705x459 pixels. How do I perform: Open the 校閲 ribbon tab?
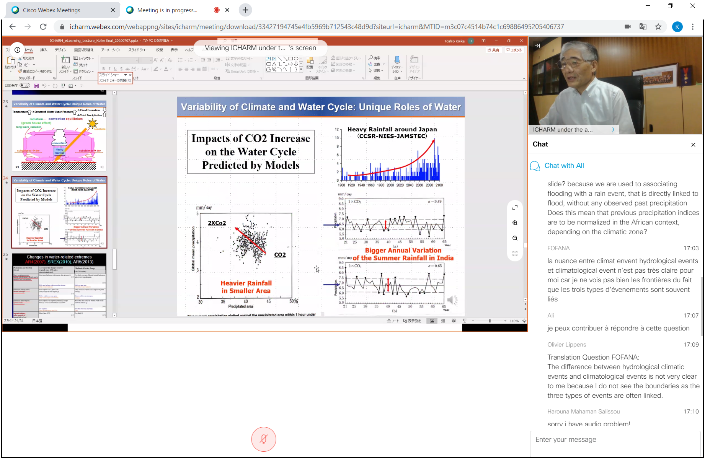[160, 50]
